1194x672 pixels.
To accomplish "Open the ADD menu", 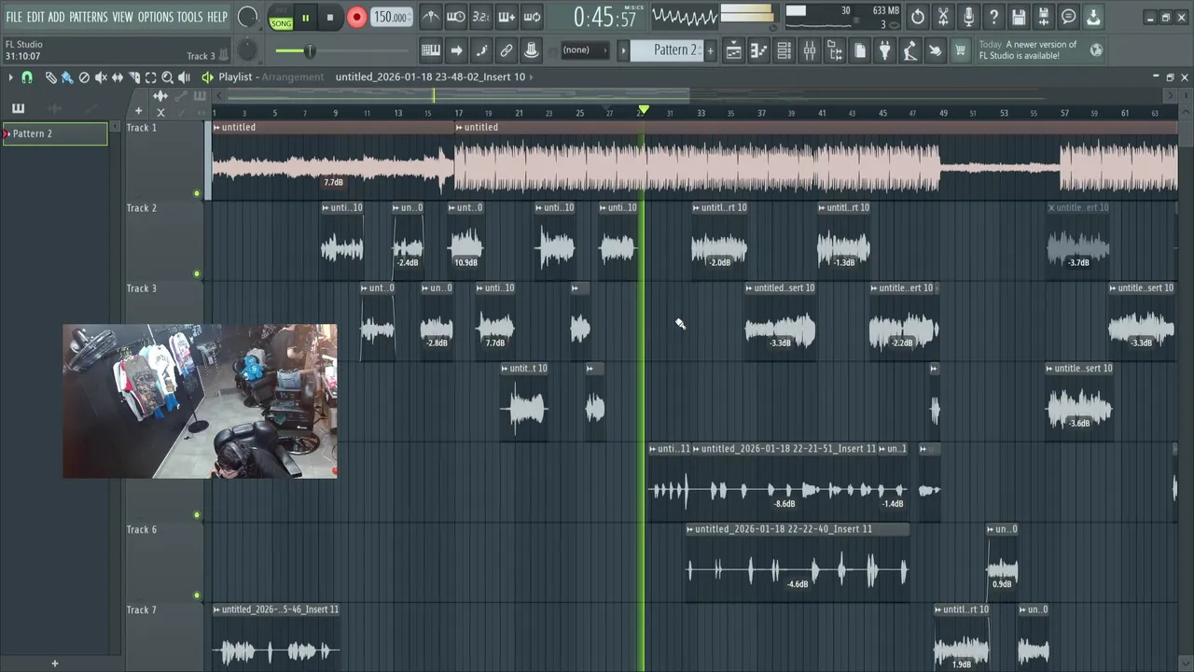I will coord(57,17).
